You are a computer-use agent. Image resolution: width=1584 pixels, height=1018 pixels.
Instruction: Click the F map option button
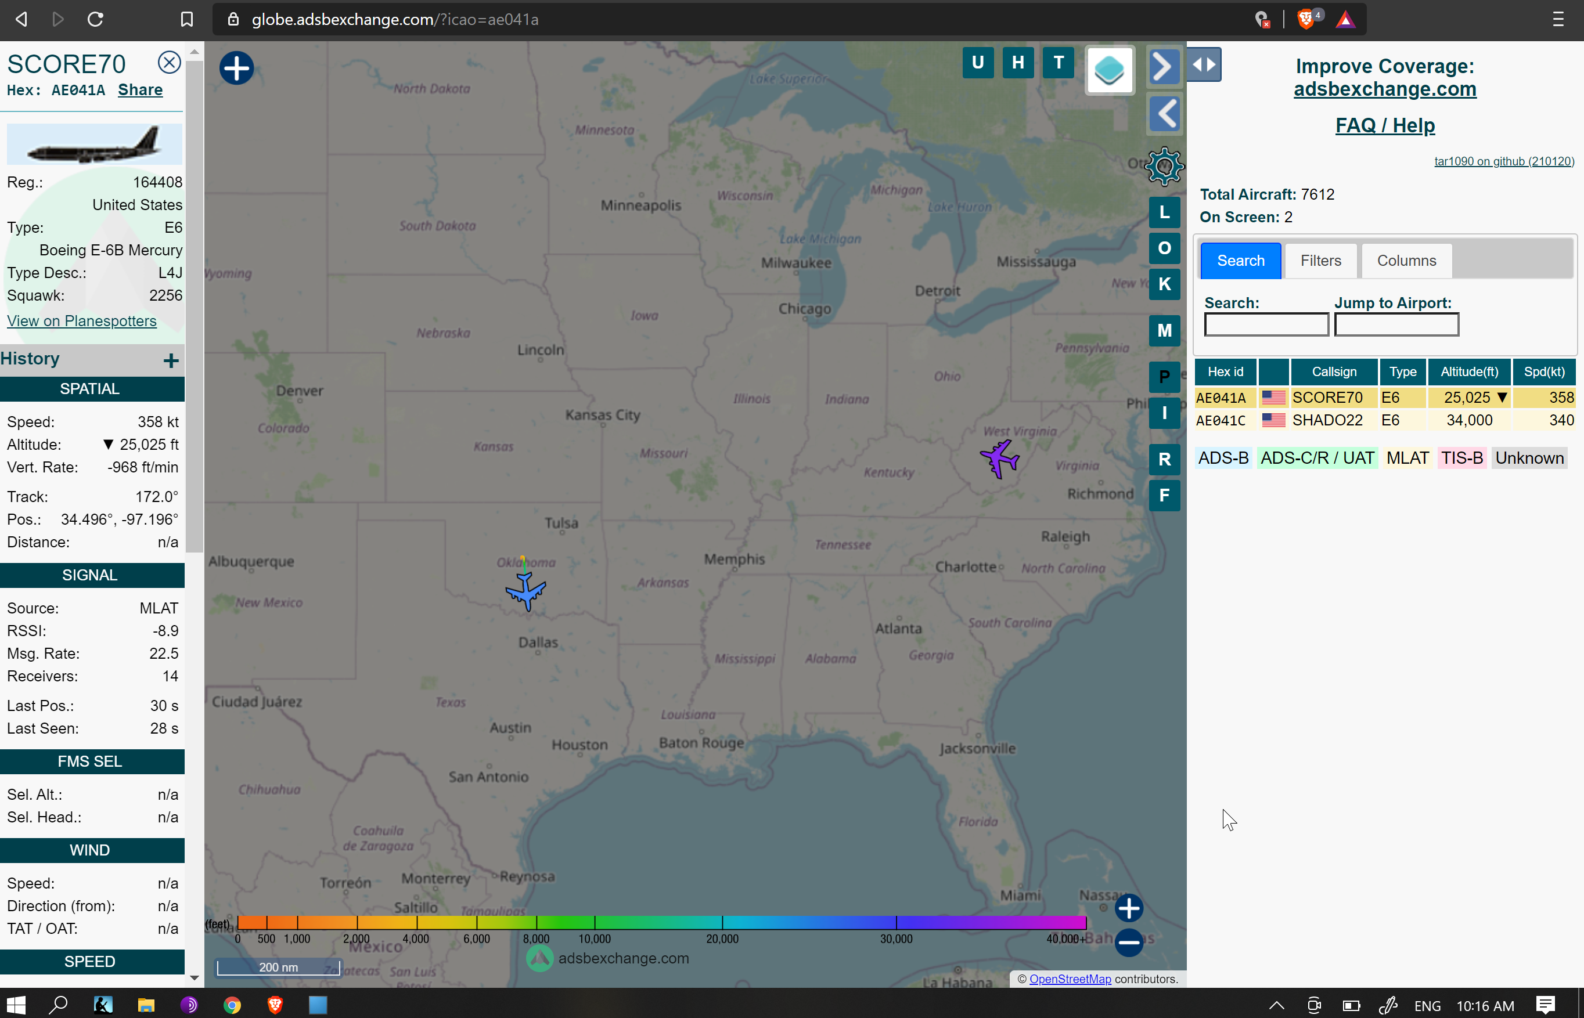1164,496
